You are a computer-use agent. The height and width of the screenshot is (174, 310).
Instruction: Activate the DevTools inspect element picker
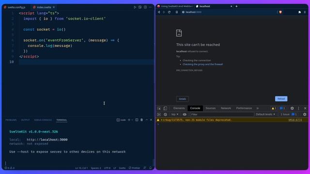coord(159,108)
